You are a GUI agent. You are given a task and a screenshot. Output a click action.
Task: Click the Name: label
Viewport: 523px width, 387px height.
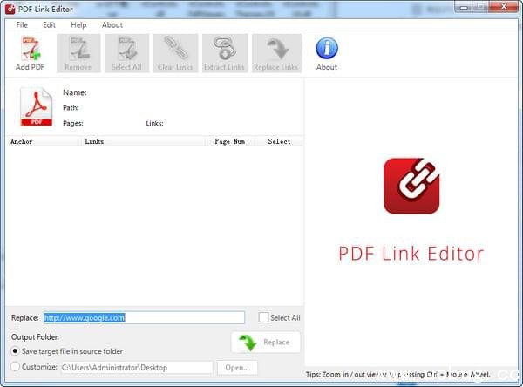click(x=75, y=92)
